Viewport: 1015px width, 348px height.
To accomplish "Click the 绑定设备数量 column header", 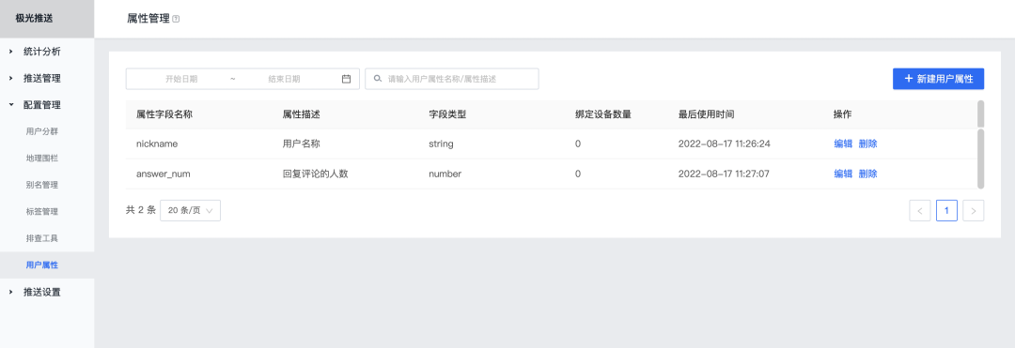I will coord(602,114).
